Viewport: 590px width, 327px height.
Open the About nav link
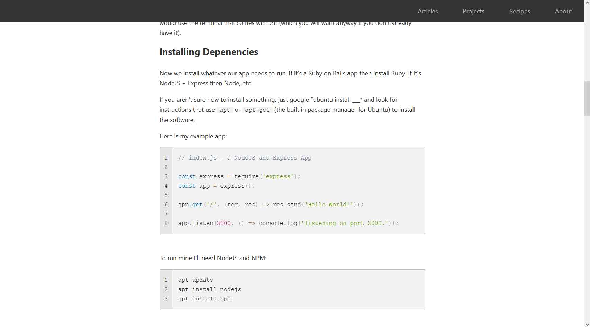pyautogui.click(x=563, y=11)
